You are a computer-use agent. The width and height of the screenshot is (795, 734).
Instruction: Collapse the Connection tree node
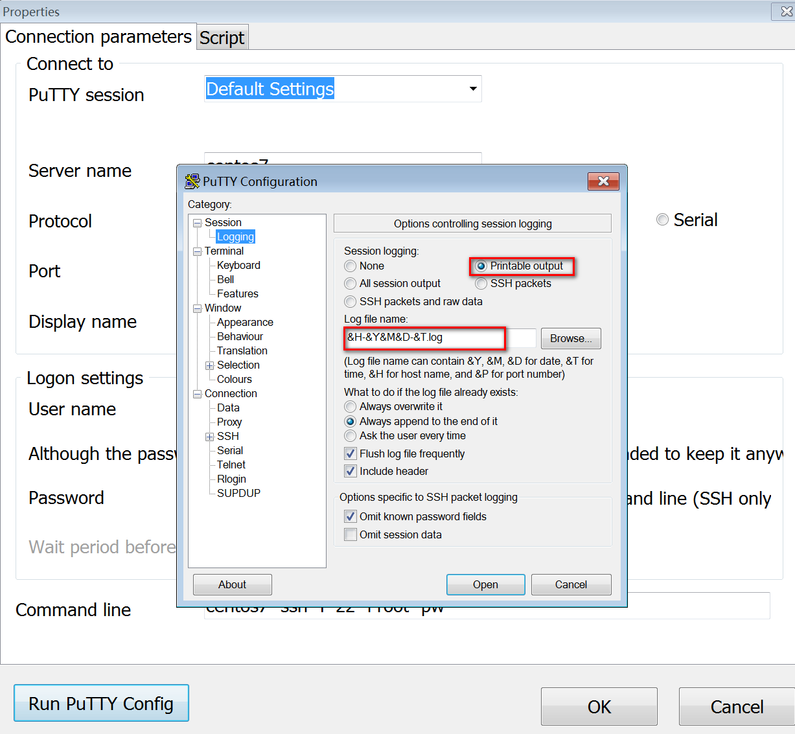tap(197, 394)
